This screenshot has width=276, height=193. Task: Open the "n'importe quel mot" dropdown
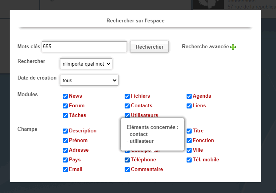86,64
